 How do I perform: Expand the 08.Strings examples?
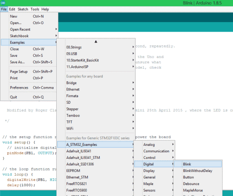click(x=96, y=47)
